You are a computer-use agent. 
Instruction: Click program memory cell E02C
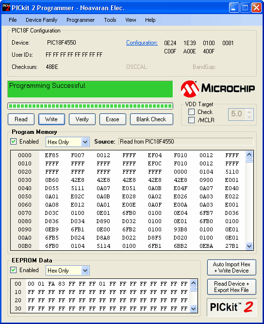pyautogui.click(x=78, y=196)
